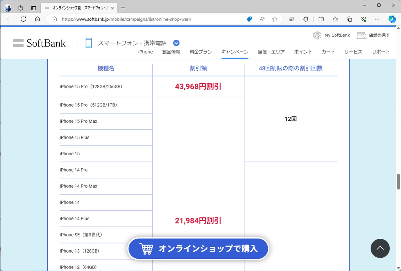Open Settings and more ellipsis menu
Viewport: 401px width, 271px height.
(x=377, y=19)
